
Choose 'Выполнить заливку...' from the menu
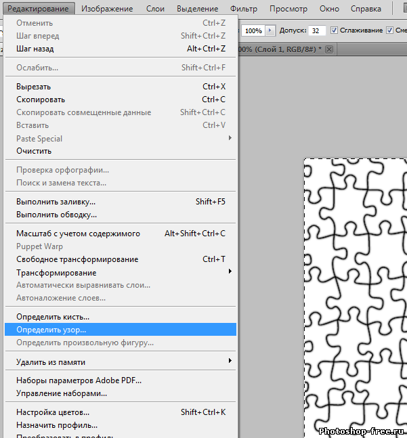point(56,202)
